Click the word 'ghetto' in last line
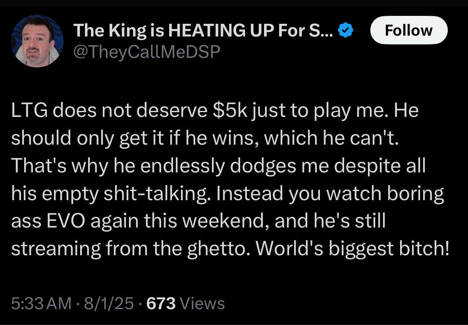Screen dimensions: 468x325 (x=219, y=249)
